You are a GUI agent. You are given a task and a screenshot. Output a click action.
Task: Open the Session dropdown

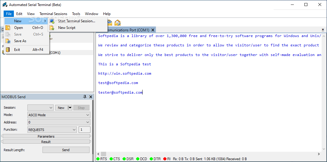[x=41, y=107]
